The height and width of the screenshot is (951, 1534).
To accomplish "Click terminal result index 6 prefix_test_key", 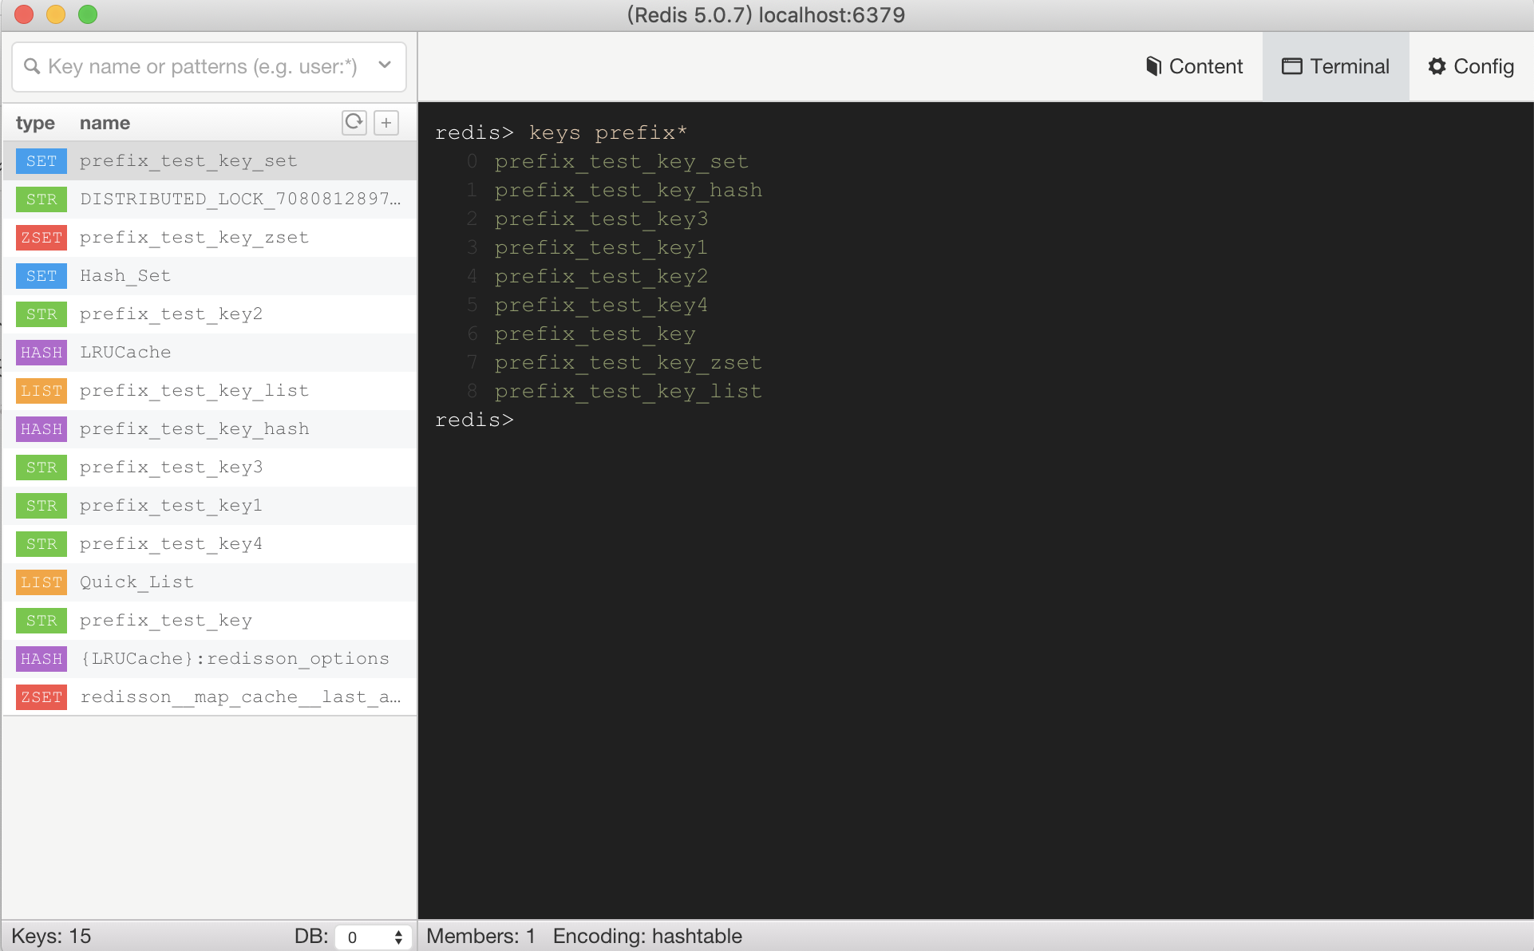I will (595, 334).
